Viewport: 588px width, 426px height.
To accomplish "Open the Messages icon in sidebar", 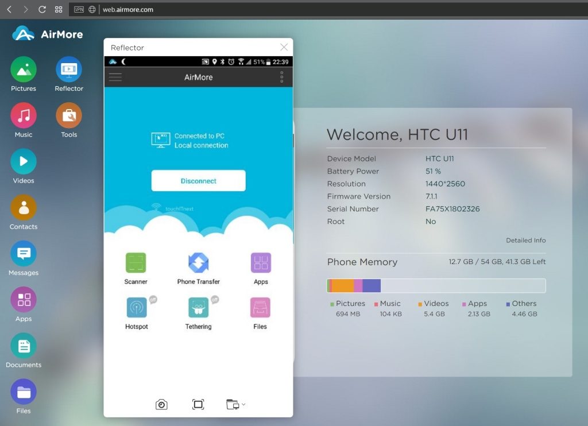I will (23, 254).
